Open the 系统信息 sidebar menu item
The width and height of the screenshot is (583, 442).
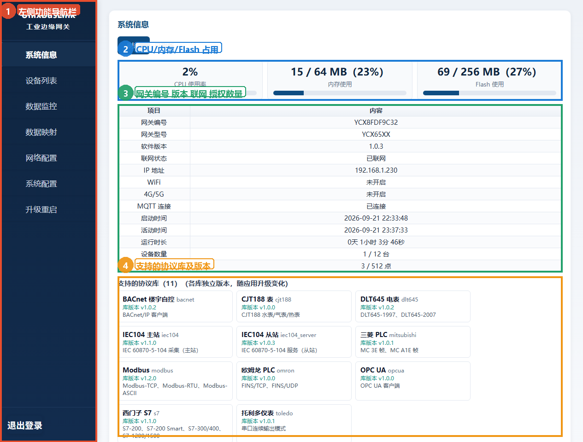(49, 55)
